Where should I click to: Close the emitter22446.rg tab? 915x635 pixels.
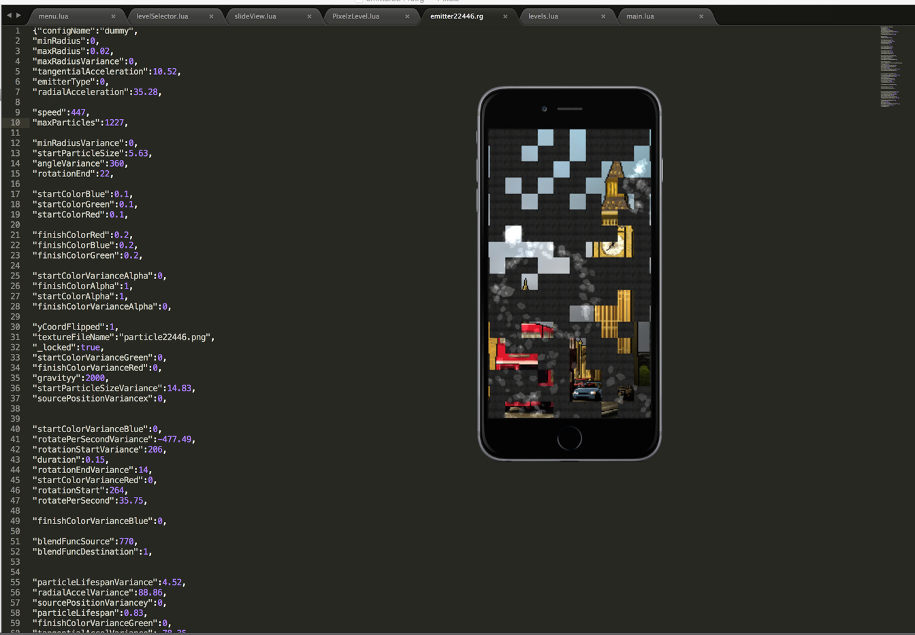(505, 16)
